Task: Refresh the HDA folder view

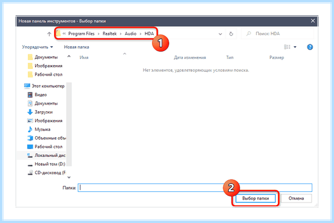Action: (231, 34)
